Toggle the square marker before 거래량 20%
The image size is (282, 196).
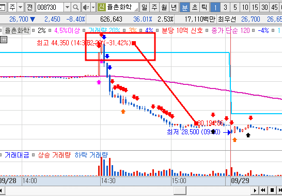click(x=84, y=30)
